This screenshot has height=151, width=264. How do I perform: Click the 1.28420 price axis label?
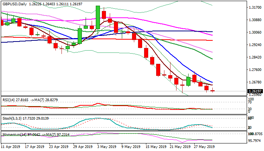(255, 57)
